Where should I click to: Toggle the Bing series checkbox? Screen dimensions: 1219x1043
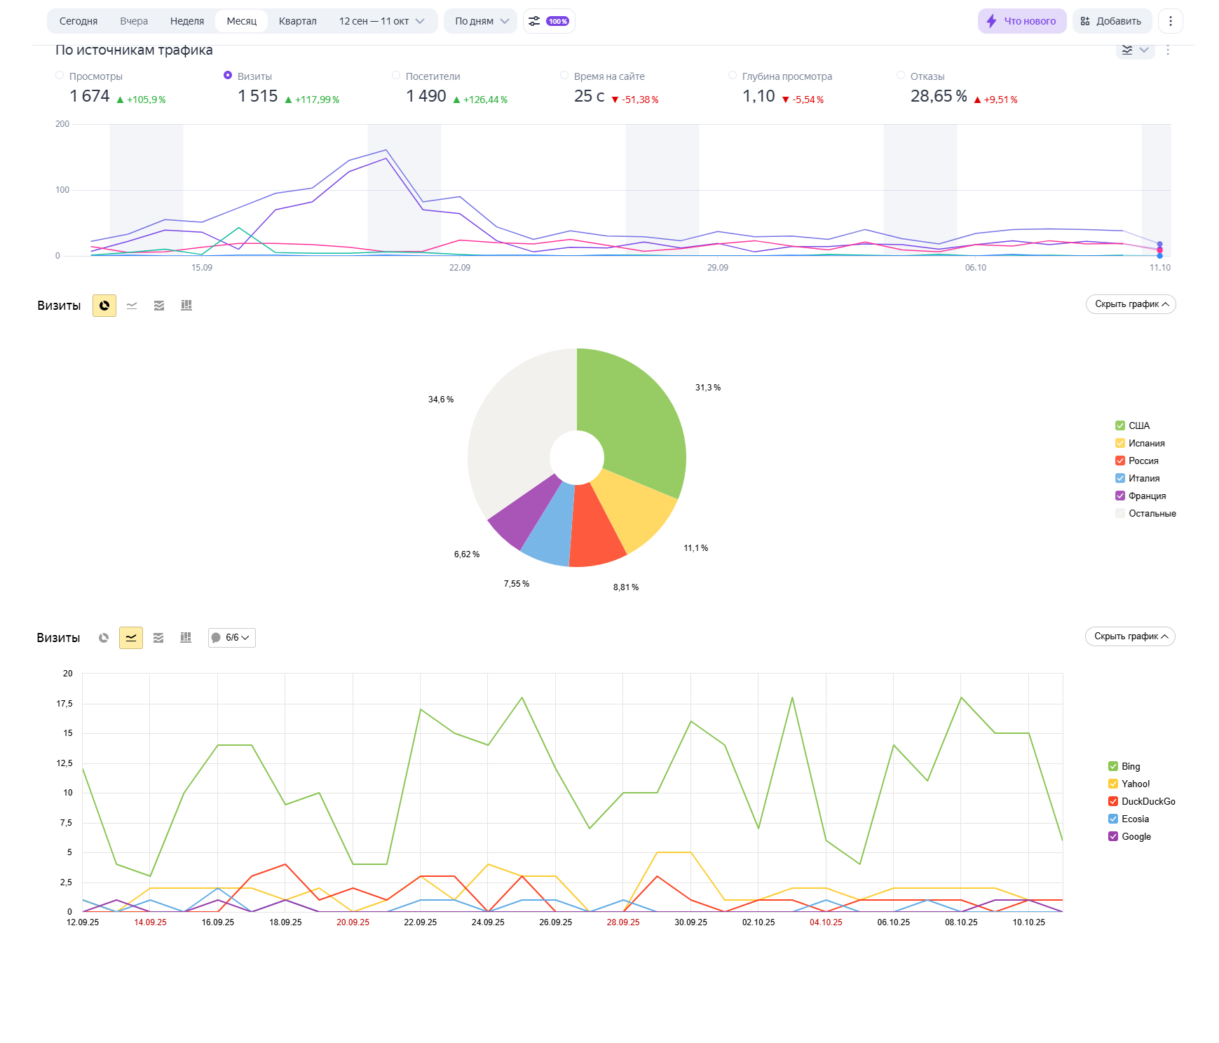(x=1113, y=766)
